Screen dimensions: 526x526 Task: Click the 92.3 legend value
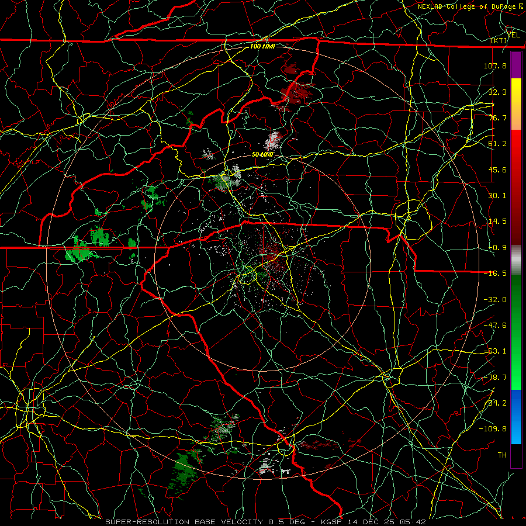coord(497,92)
